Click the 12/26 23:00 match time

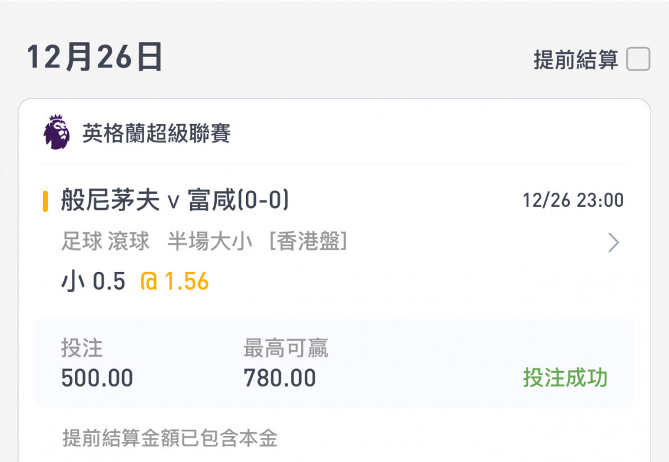574,200
